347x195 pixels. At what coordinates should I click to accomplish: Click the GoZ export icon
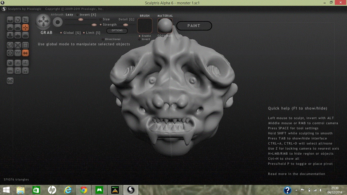pos(10,81)
